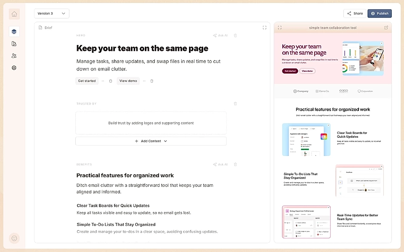Delete the Trusted By section with trash icon
The width and height of the screenshot is (404, 252).
tap(235, 103)
